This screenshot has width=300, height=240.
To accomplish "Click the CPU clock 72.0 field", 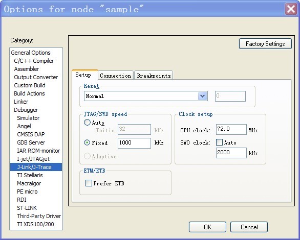I will [x=231, y=129].
